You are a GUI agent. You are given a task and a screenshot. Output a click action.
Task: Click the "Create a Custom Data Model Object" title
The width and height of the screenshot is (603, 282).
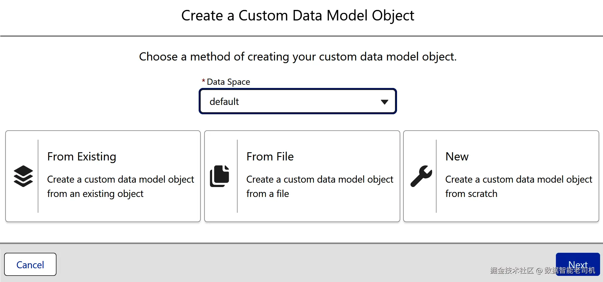(298, 15)
